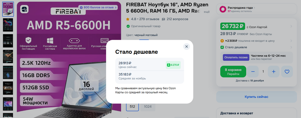The width and height of the screenshot is (301, 118).
Task: Click 800 баллов за отзыв badge
Action: click(98, 7)
